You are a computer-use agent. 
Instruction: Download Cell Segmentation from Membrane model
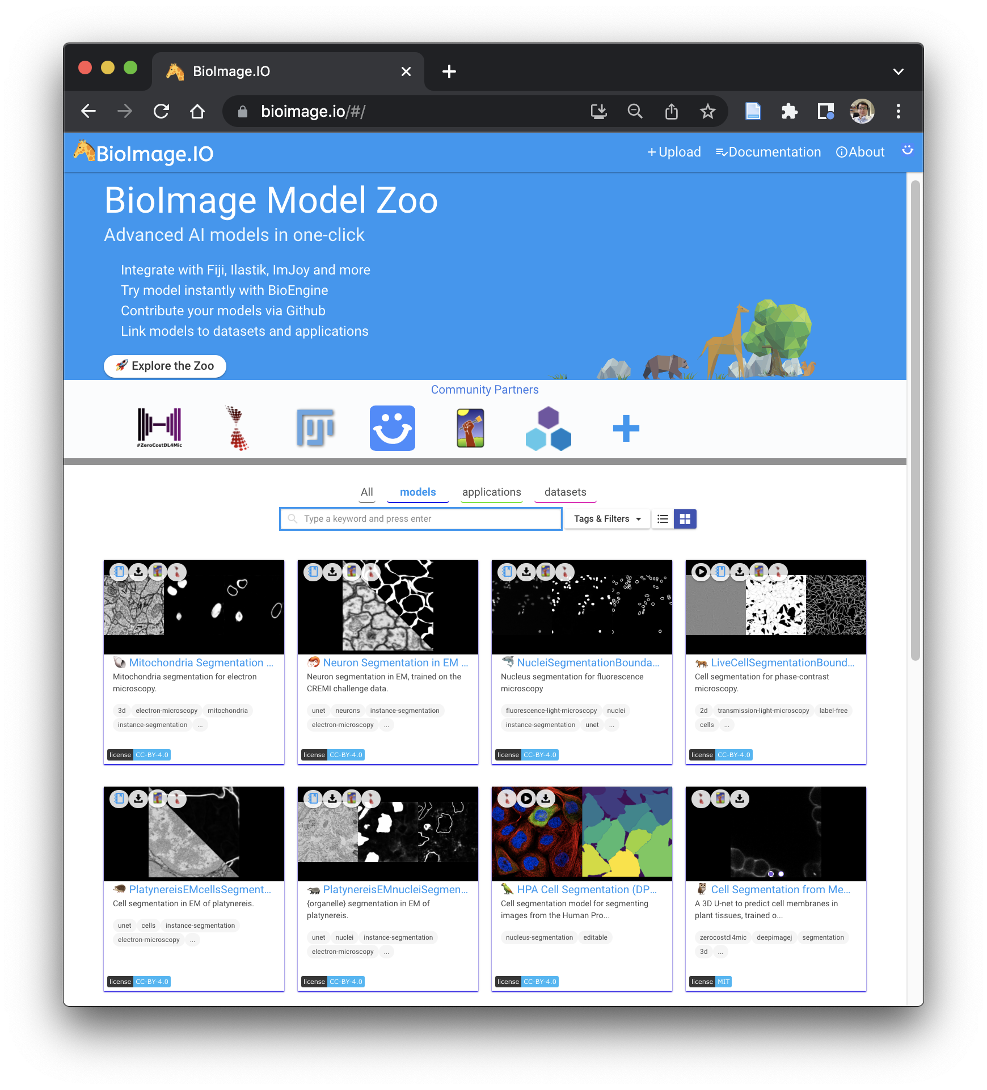(x=740, y=799)
